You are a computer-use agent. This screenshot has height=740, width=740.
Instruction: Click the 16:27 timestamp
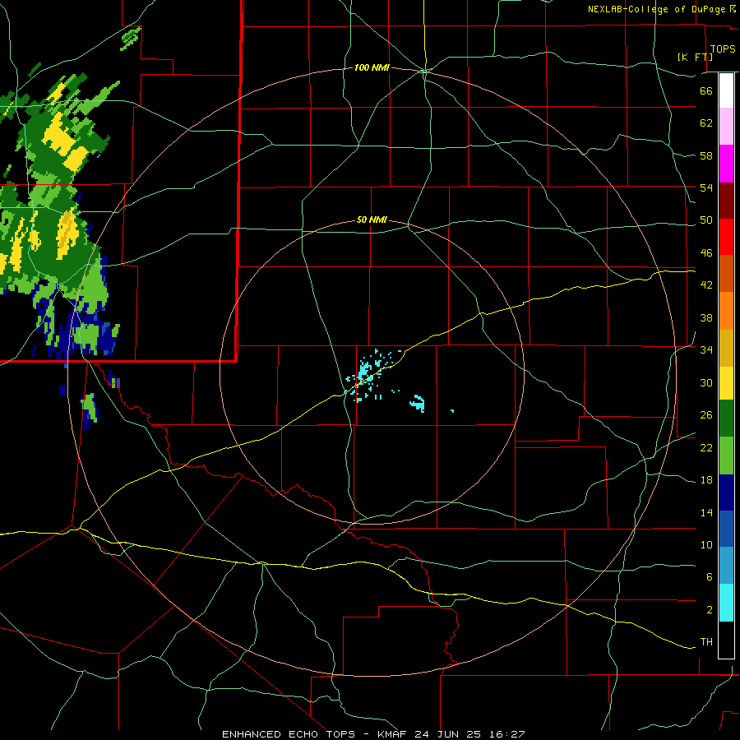click(506, 734)
